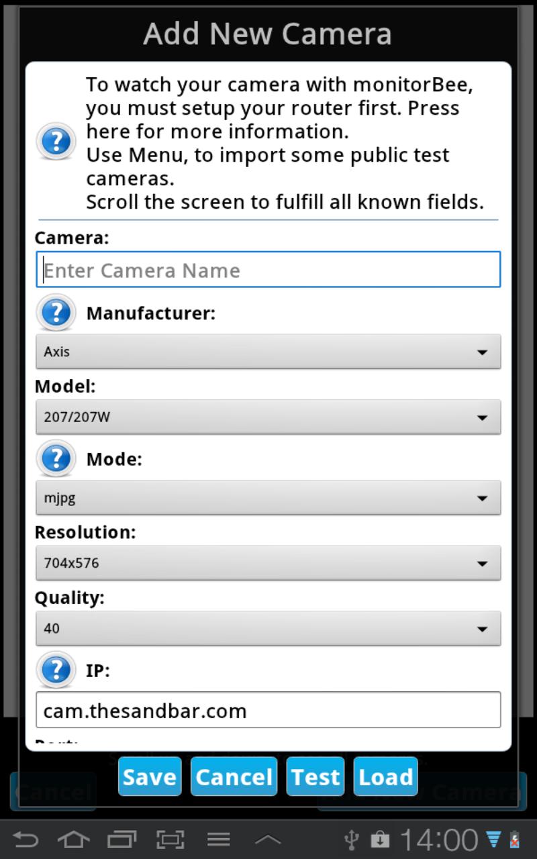Tap Android back navigation icon
The height and width of the screenshot is (859, 537).
click(26, 839)
